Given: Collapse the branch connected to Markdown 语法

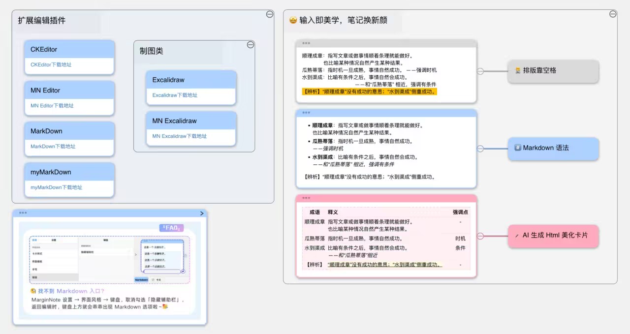Looking at the screenshot, I should coord(480,149).
